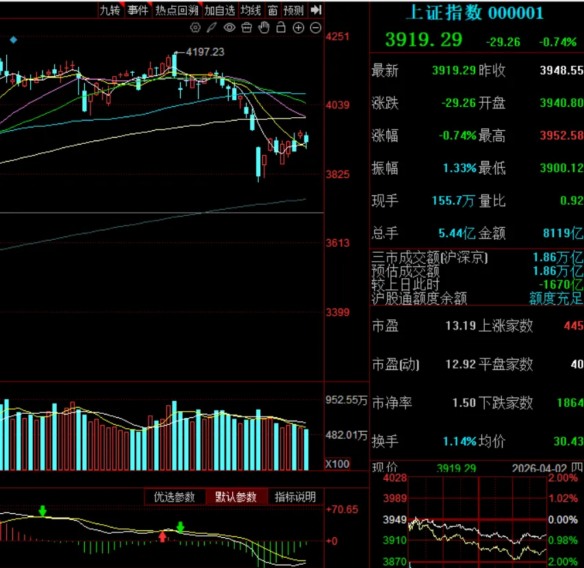This screenshot has height=568, width=584.
Task: Click the 昨收 value 3948.55
Action: [x=561, y=70]
